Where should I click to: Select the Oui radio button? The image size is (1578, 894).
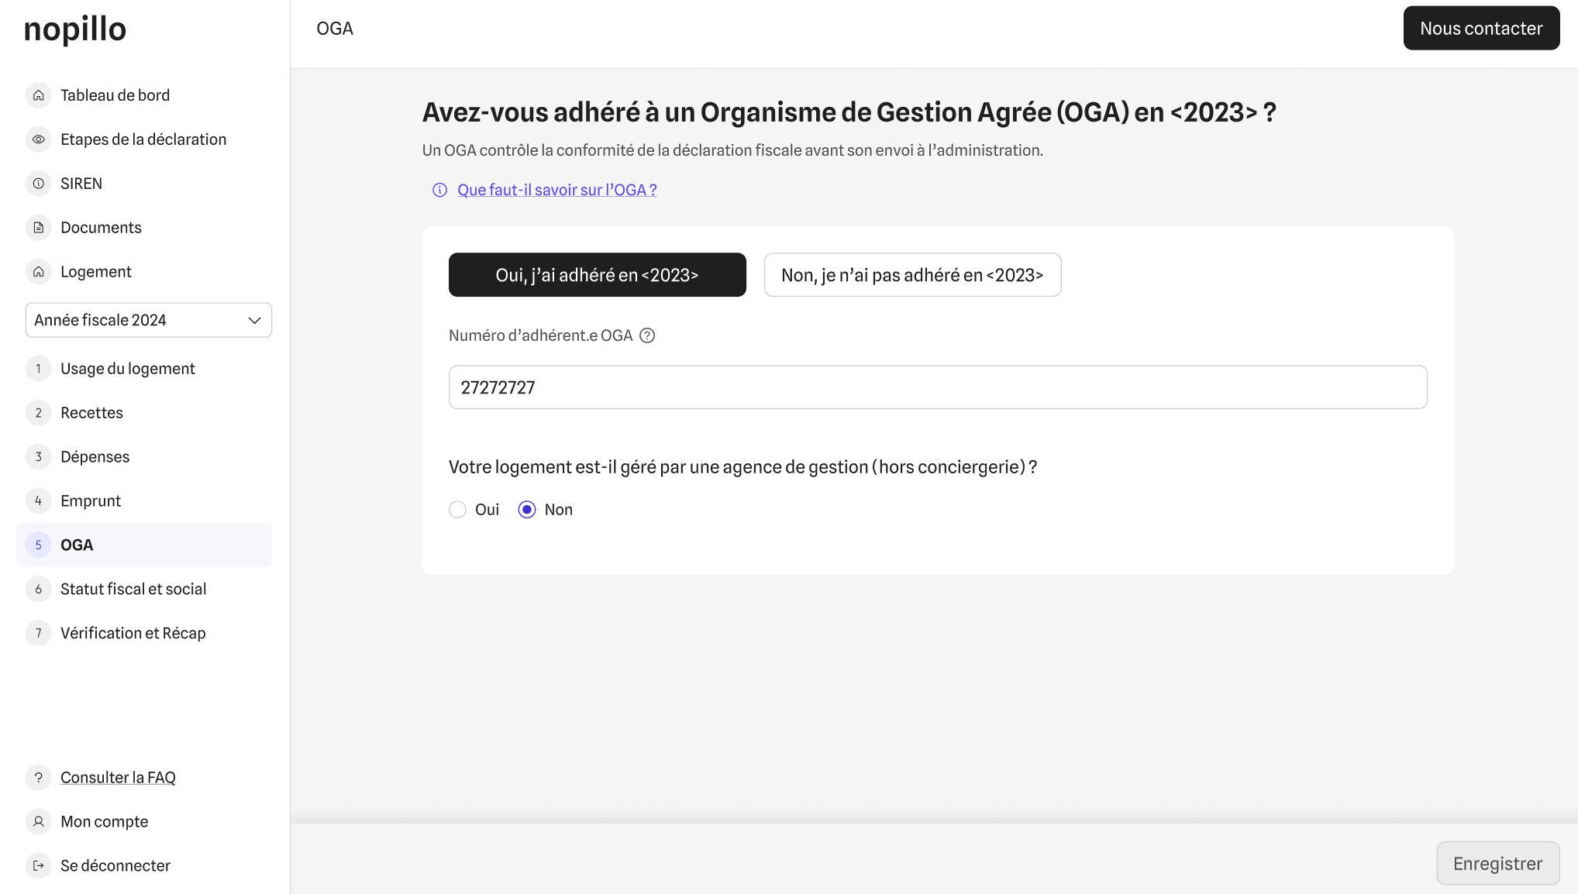click(458, 510)
